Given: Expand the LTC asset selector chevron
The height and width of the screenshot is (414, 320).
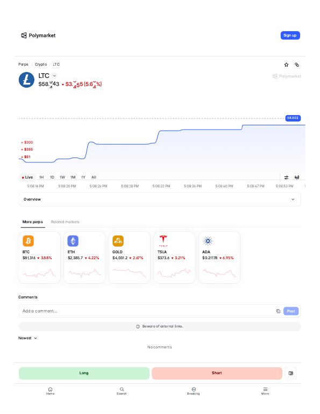Looking at the screenshot, I should (54, 76).
